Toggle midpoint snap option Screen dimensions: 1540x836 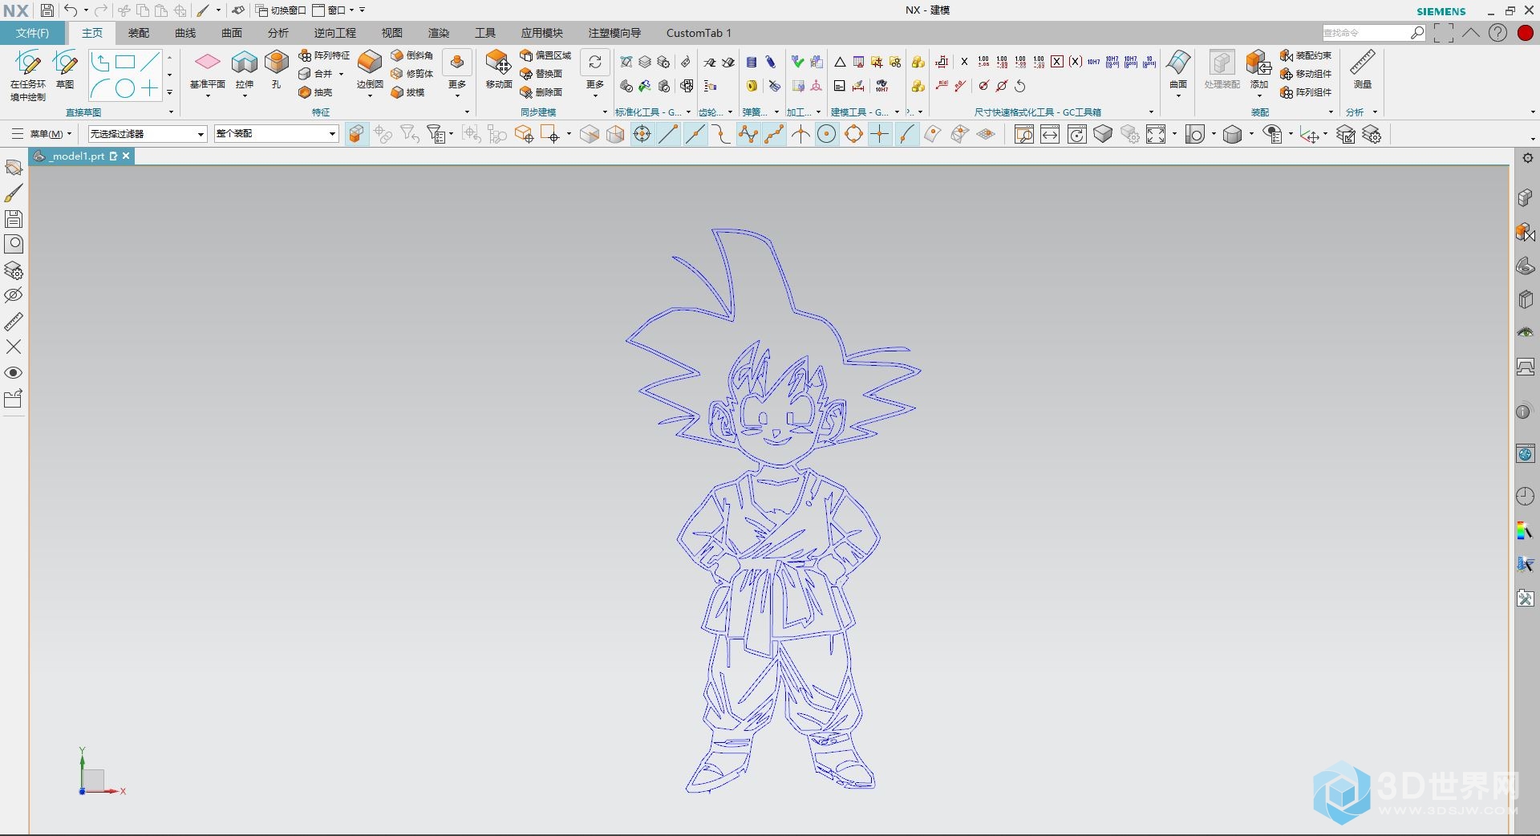coord(695,134)
